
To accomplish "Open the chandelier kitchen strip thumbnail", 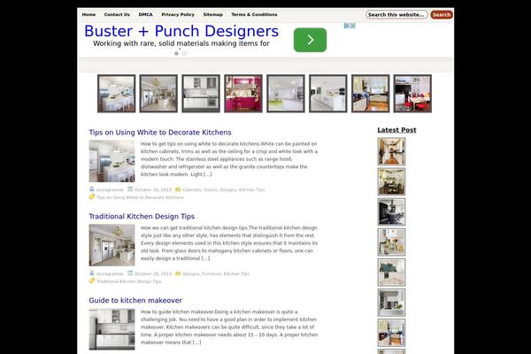I will point(158,94).
